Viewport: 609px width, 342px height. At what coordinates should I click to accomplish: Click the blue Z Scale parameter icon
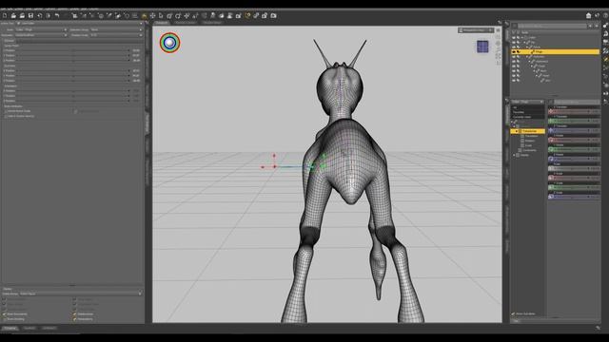pos(551,197)
